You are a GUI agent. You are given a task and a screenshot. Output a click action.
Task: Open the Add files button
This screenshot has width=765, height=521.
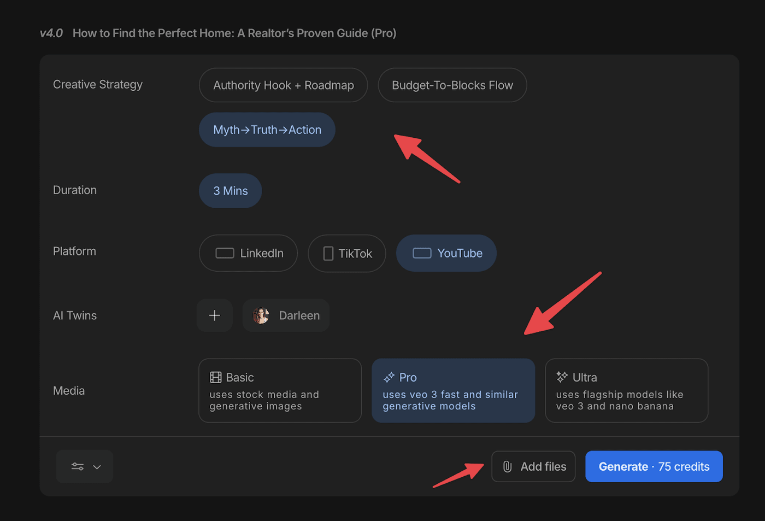(x=533, y=466)
